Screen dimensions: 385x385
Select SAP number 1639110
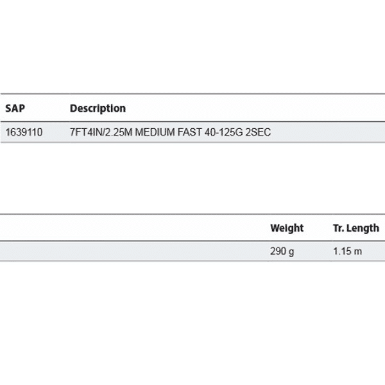click(24, 132)
